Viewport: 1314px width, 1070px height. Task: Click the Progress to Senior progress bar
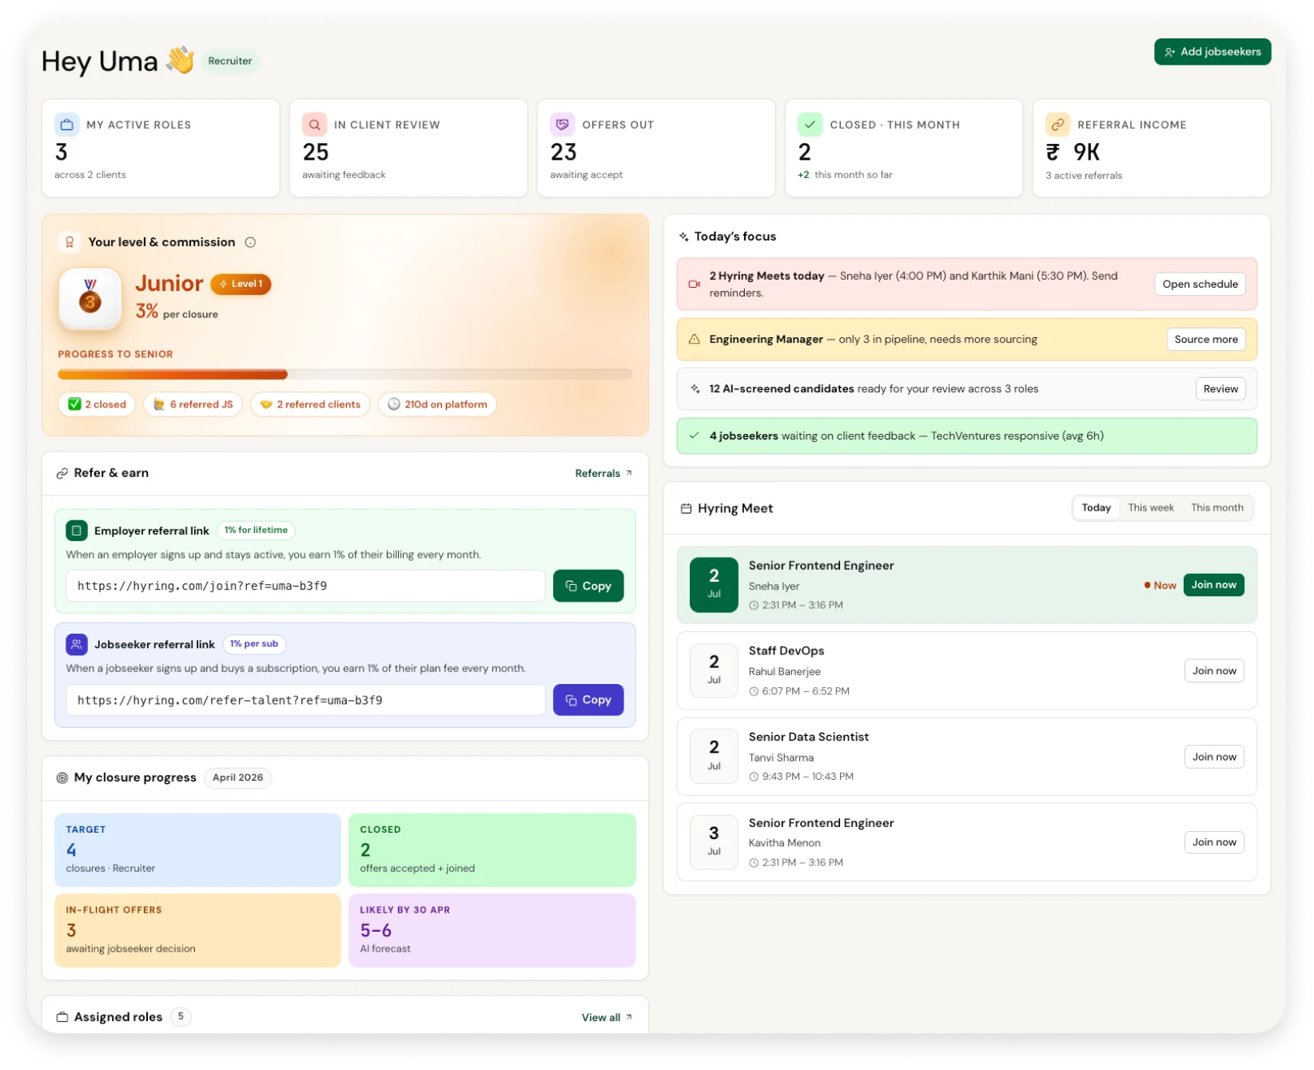click(x=344, y=375)
